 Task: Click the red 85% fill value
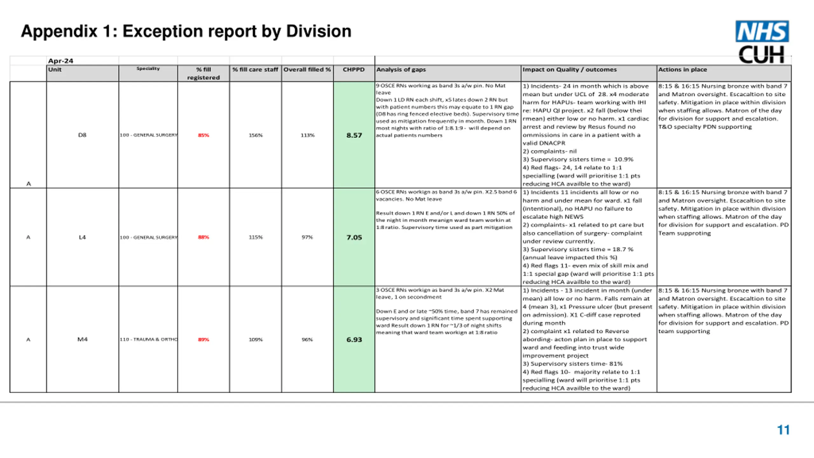(x=203, y=135)
